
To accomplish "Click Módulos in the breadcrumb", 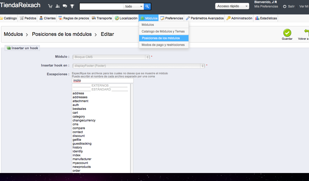I will (13, 34).
